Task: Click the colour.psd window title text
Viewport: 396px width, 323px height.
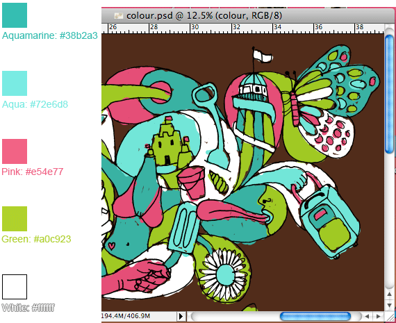Action: (204, 16)
